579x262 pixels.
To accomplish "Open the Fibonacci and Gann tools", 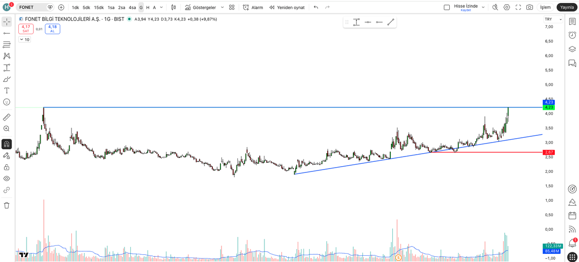I will click(x=7, y=45).
